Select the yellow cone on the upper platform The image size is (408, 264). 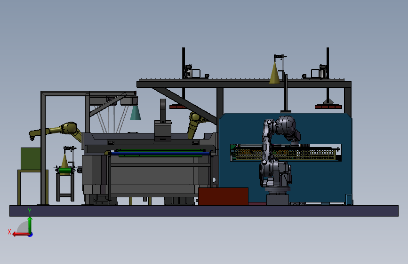[x=275, y=73]
